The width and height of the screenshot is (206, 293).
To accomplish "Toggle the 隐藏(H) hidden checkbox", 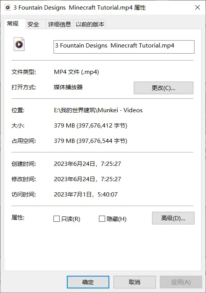I will coord(102,219).
